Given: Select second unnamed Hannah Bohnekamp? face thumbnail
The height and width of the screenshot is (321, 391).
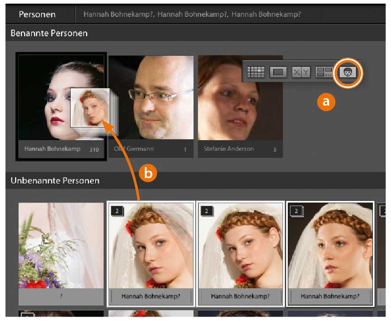Looking at the screenshot, I should [x=240, y=245].
